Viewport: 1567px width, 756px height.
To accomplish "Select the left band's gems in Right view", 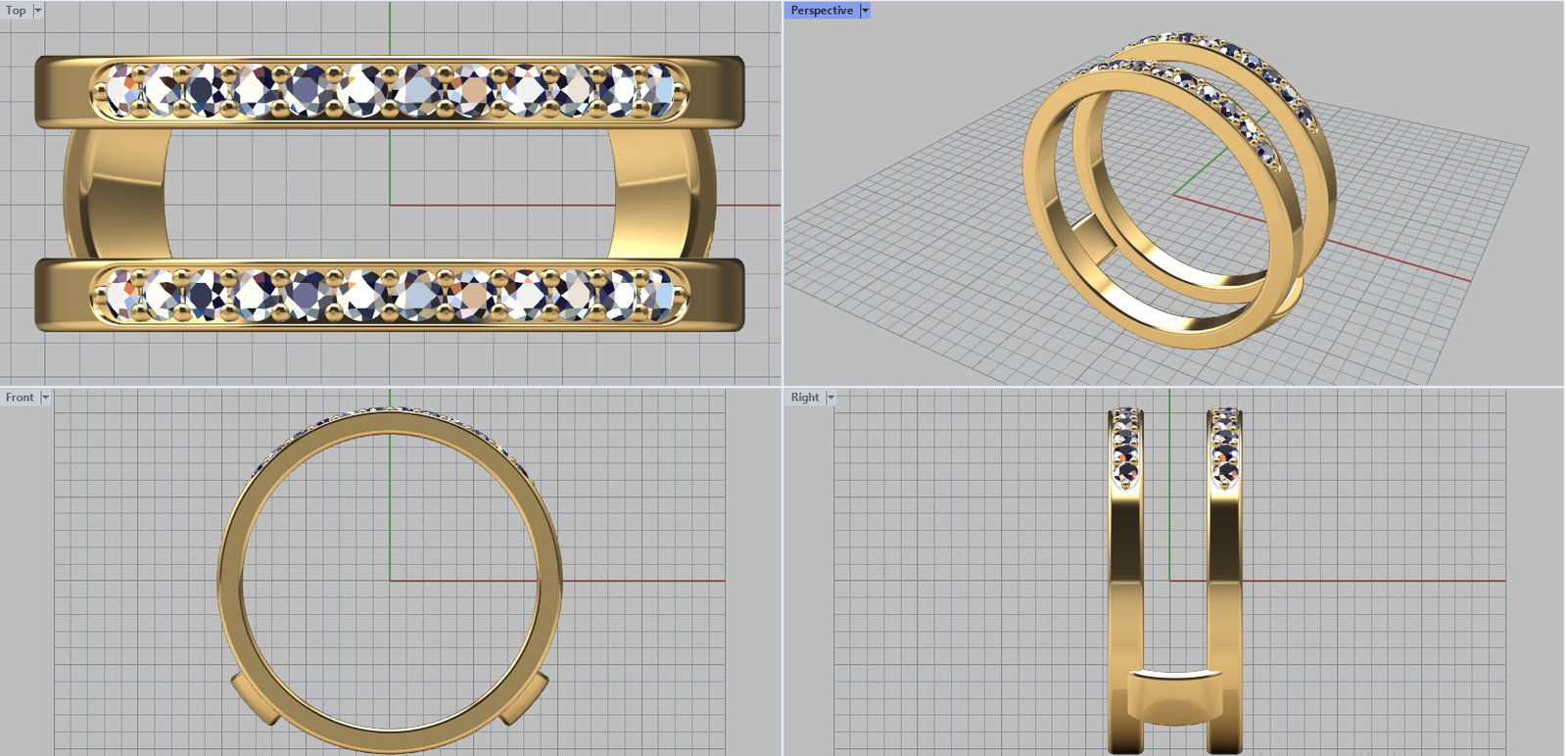I will (1126, 446).
